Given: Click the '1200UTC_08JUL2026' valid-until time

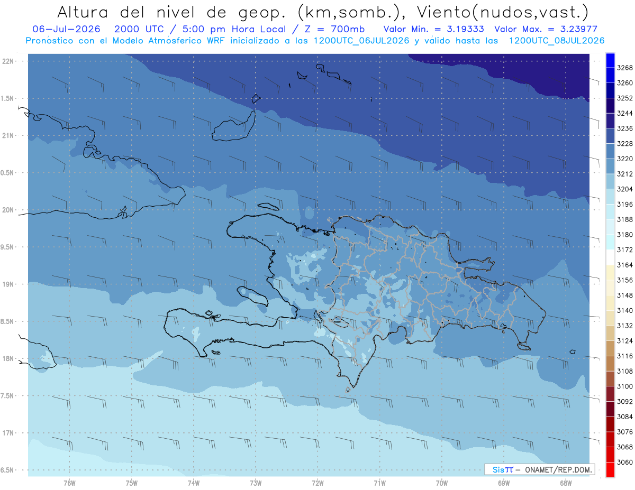Looking at the screenshot, I should tap(557, 41).
